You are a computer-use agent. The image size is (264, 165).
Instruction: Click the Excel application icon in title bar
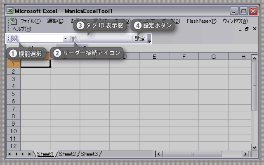coord(10,11)
